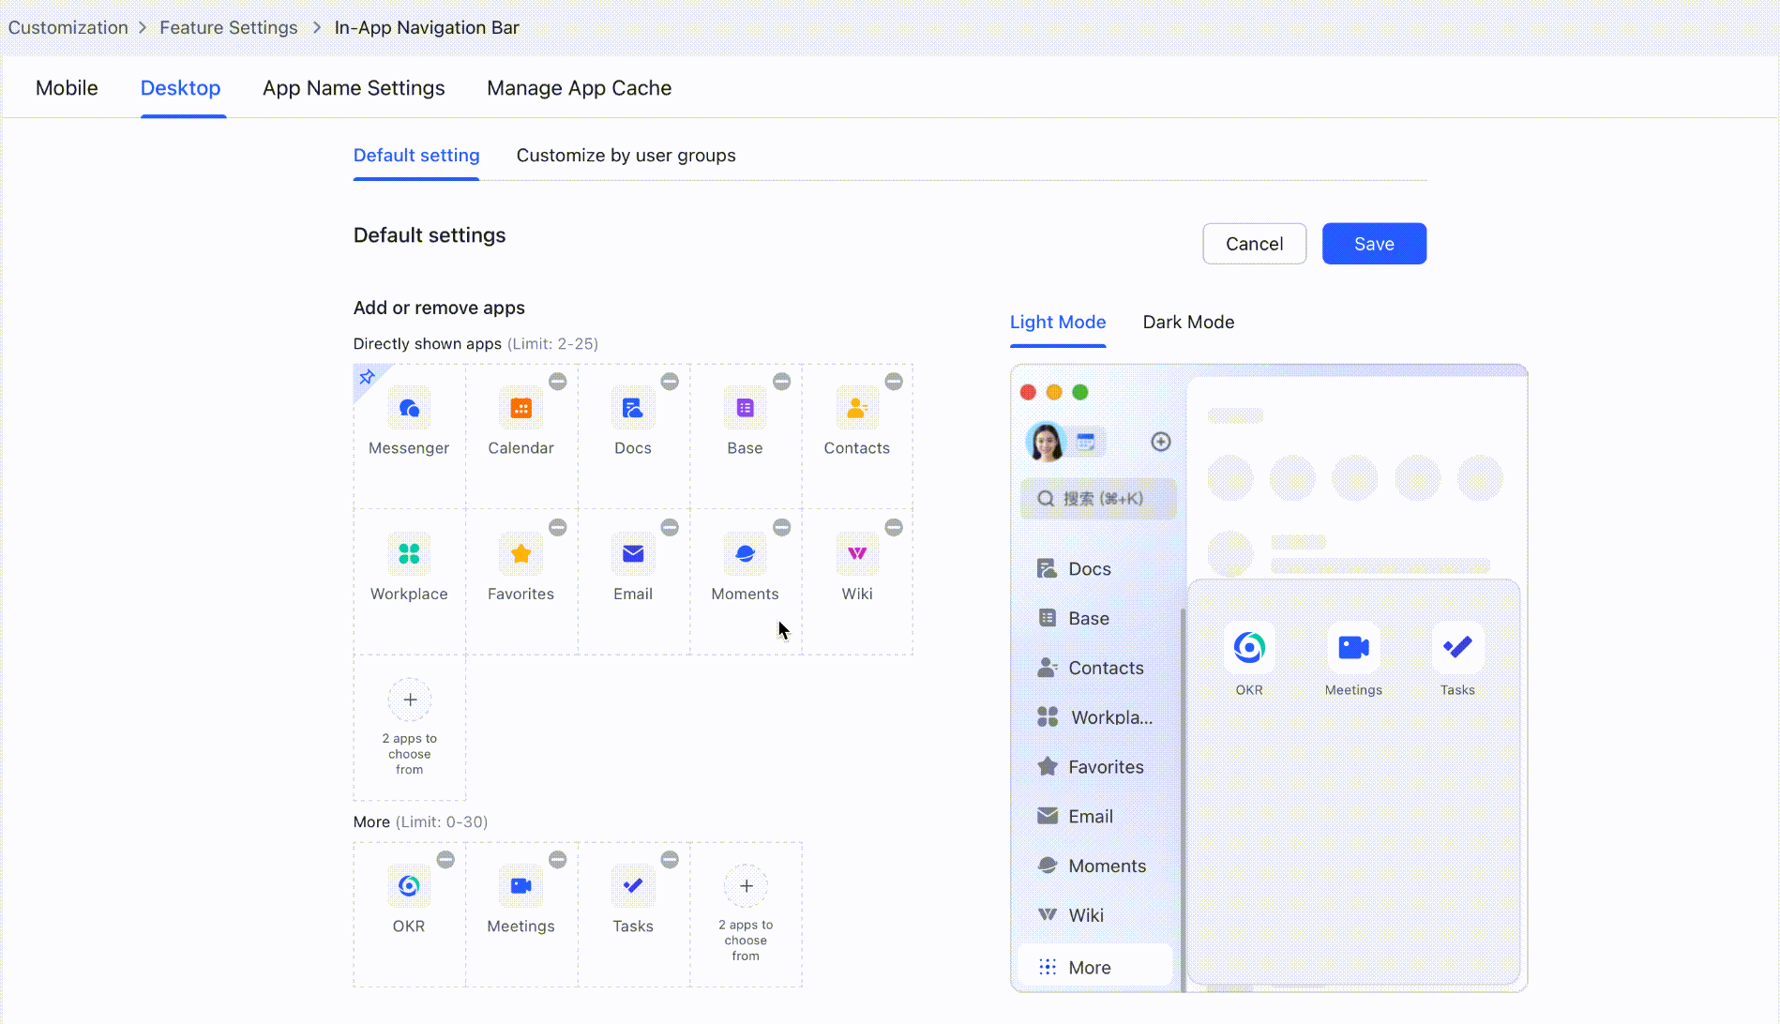1780x1024 pixels.
Task: Remove Favorites using its minus badge
Action: pyautogui.click(x=557, y=527)
